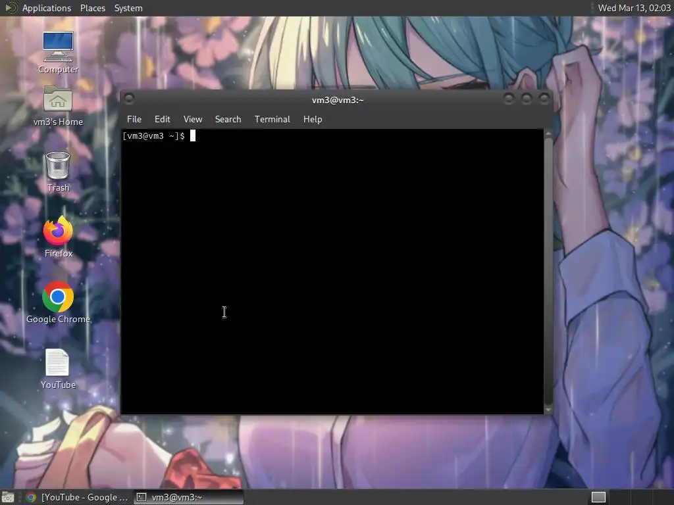This screenshot has width=674, height=505.
Task: Open the terminal Help menu
Action: (313, 120)
